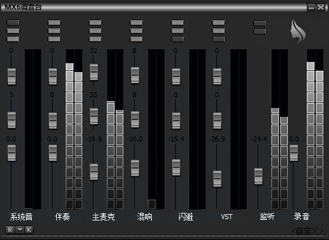Toggle the middle switch above 伴奏 channel

(x=54, y=31)
